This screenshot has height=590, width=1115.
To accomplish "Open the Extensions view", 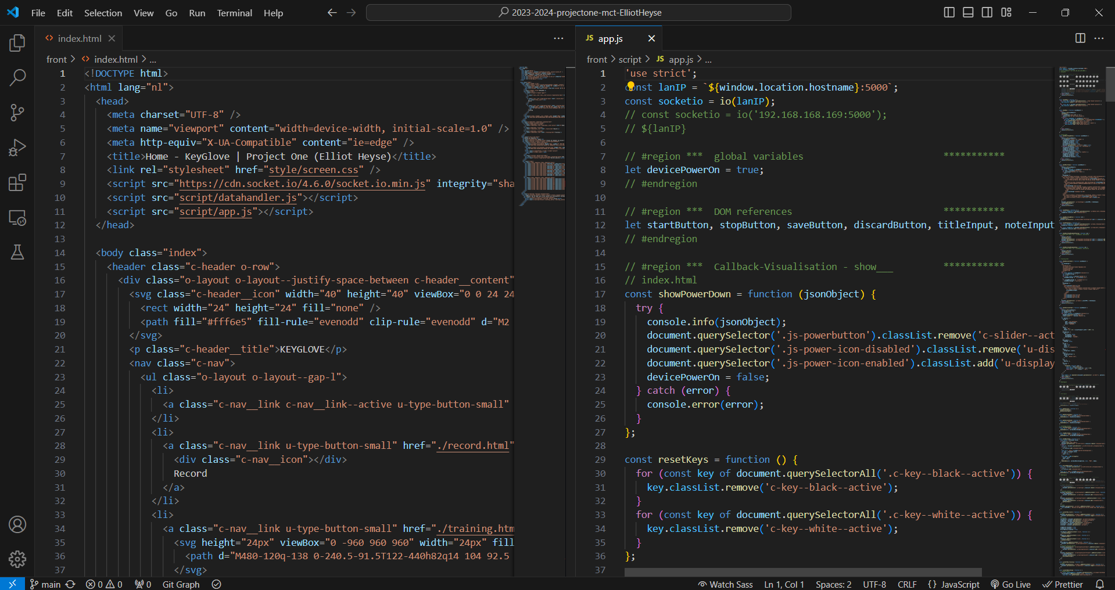I will pyautogui.click(x=17, y=182).
